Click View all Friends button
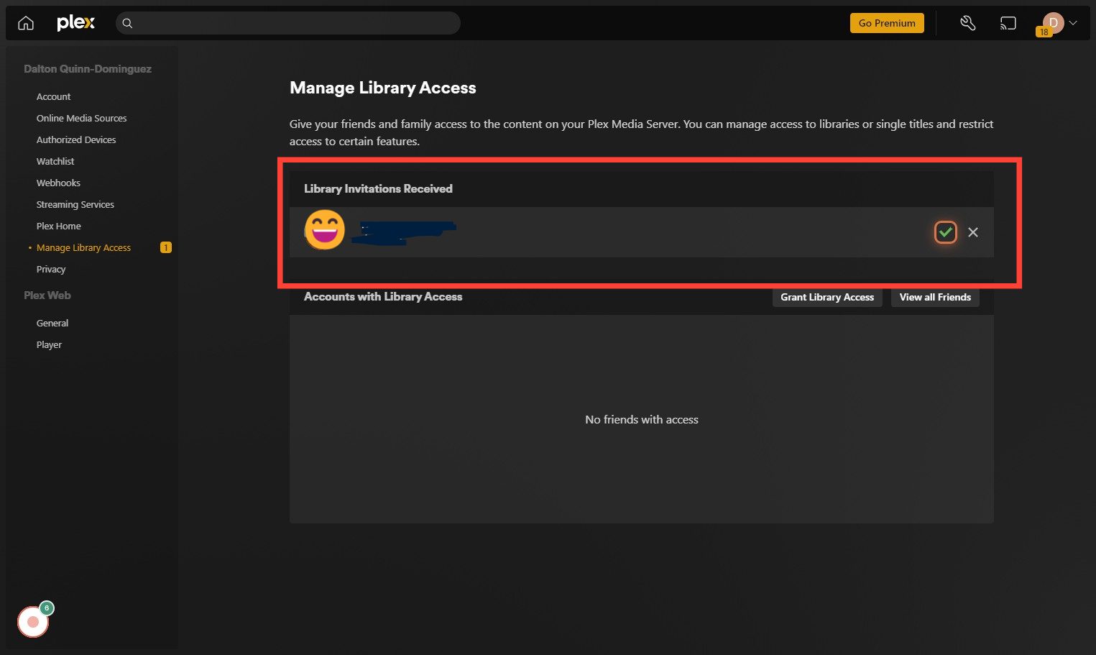Screen dimensions: 1096x655 pyautogui.click(x=935, y=297)
